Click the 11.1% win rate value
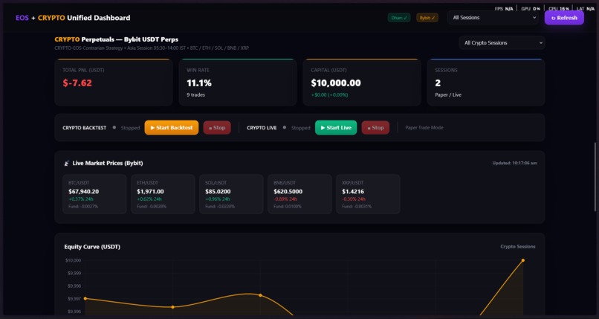Screen dimensions: 599x319 tap(199, 83)
